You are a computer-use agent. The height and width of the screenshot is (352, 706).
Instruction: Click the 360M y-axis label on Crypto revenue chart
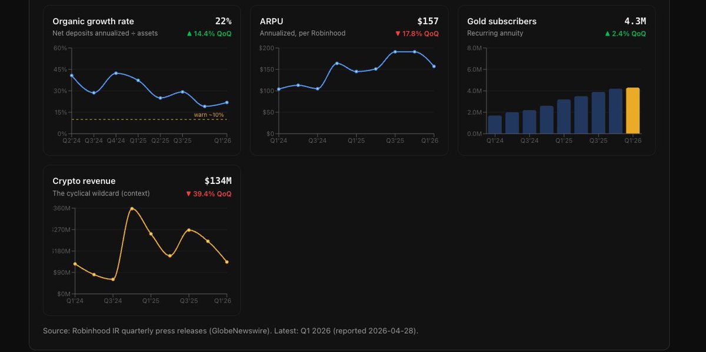tap(61, 208)
